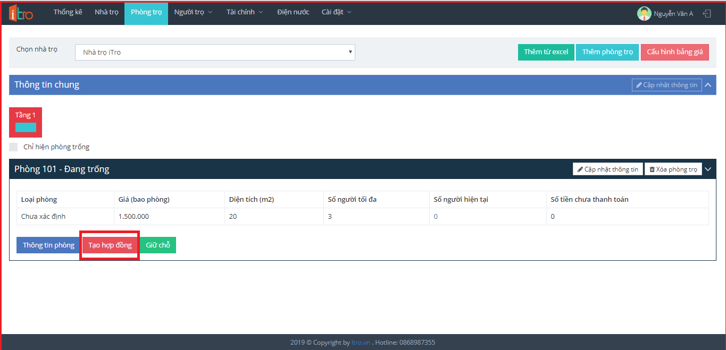726x350 pixels.
Task: Go to the Thống kê tab
Action: (68, 12)
